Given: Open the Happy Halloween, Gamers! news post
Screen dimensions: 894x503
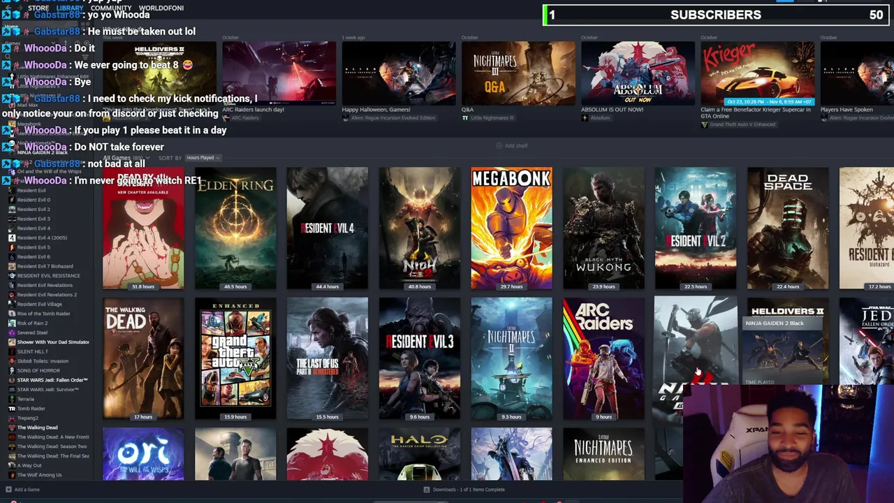Looking at the screenshot, I should 399,73.
